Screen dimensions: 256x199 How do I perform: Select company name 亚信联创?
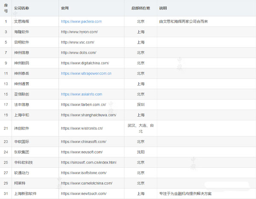click(21, 94)
